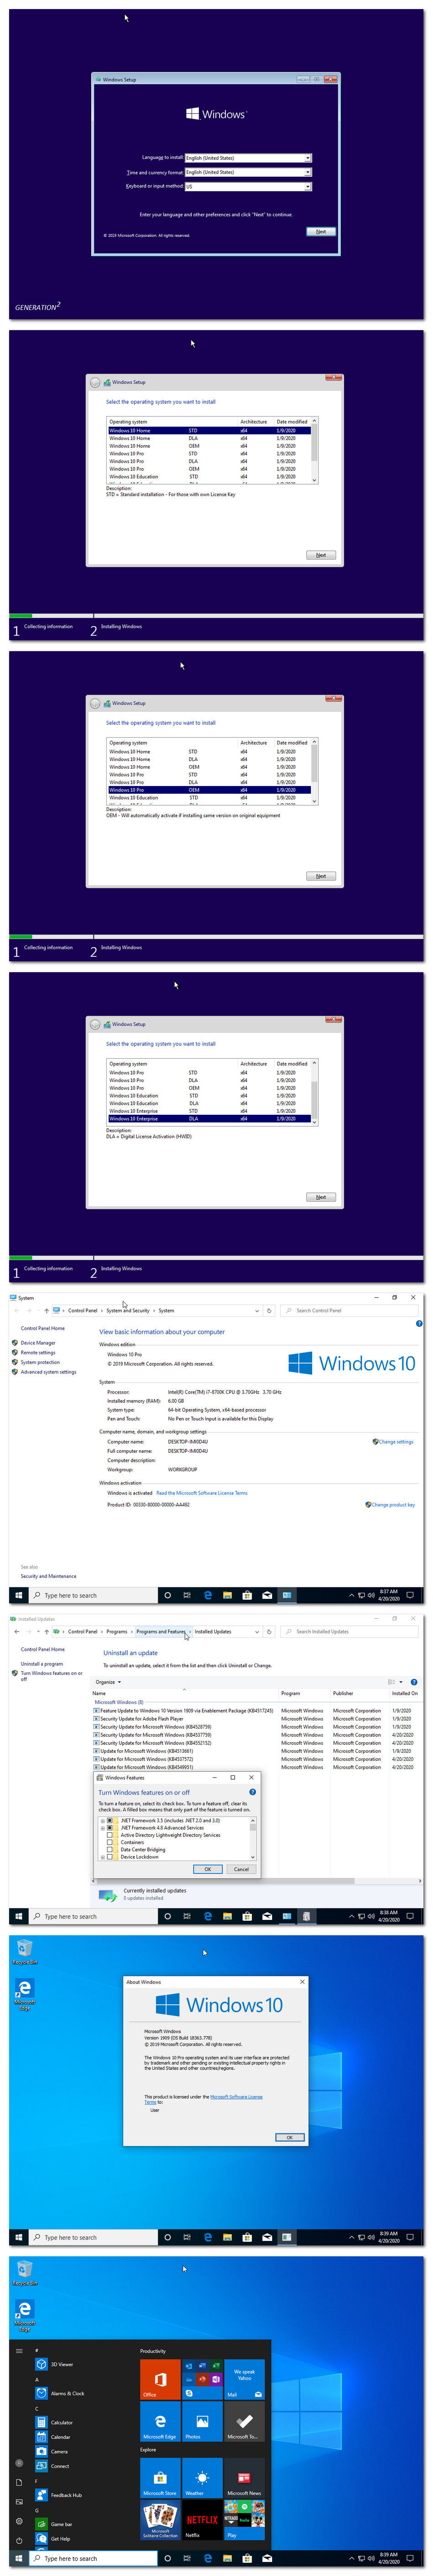Expand the Device Lockdown tree node

point(102,1857)
